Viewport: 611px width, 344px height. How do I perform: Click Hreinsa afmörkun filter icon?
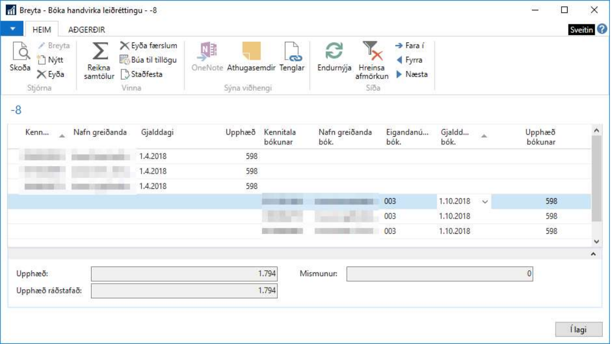click(x=372, y=52)
